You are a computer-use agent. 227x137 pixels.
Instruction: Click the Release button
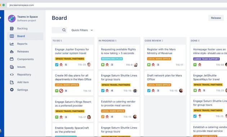pyautogui.click(x=216, y=18)
